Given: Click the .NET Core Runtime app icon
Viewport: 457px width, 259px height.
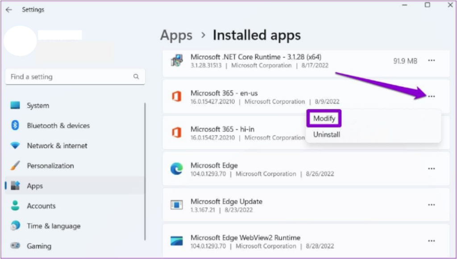Looking at the screenshot, I should 177,61.
